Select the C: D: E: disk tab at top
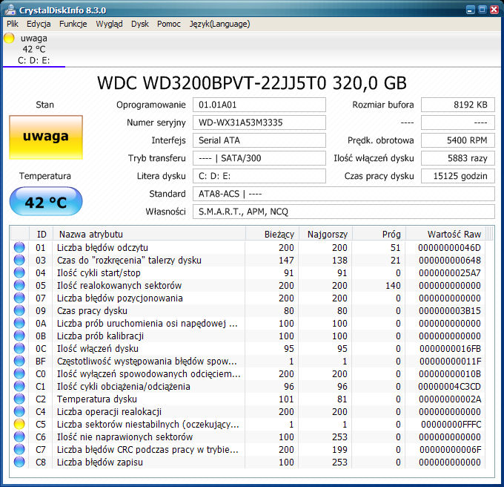This screenshot has height=487, width=504. 34,49
